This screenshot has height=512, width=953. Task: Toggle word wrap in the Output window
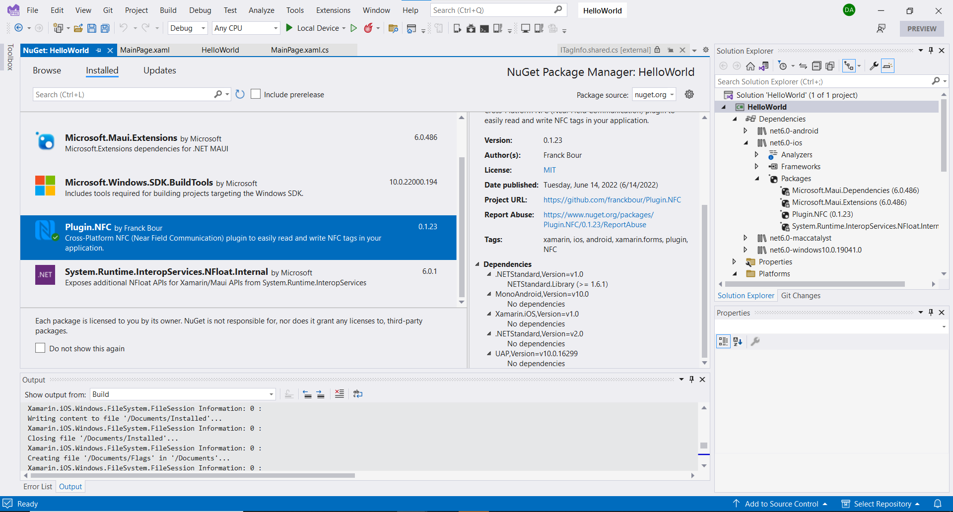358,393
